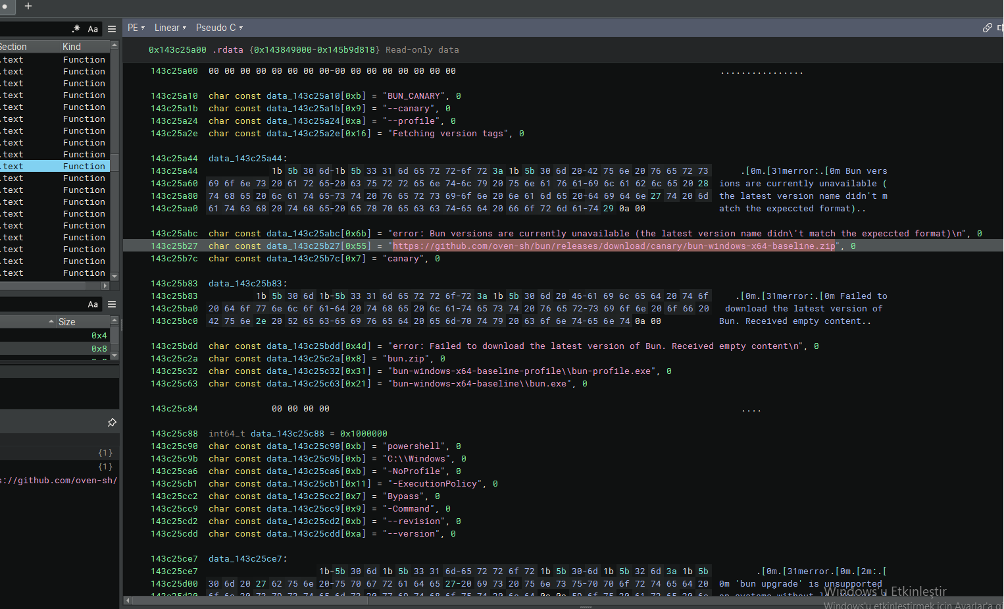Open lower panel hamburger menu
This screenshot has height=609, width=1004.
click(112, 304)
